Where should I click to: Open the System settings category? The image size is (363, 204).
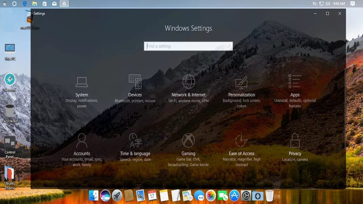(x=82, y=92)
